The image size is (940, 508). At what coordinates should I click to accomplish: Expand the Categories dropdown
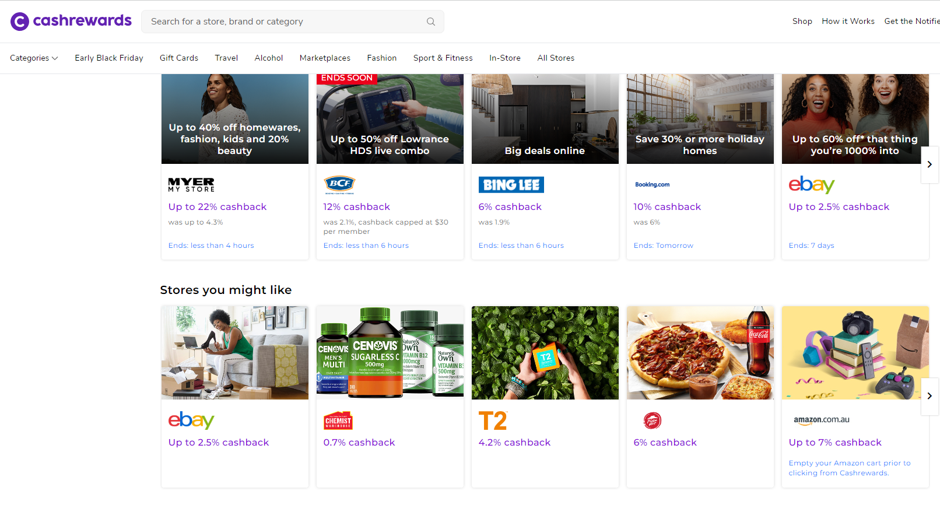[34, 58]
